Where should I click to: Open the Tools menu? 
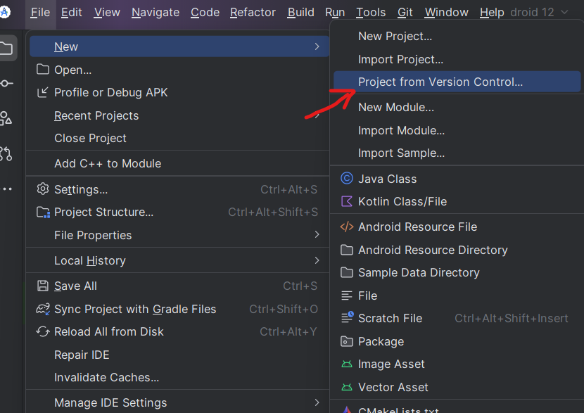click(371, 12)
